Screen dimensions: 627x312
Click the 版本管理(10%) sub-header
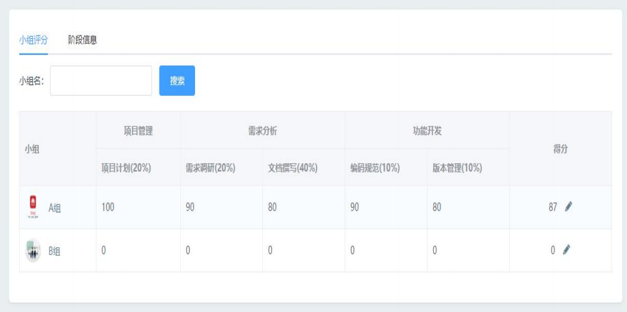pos(457,168)
